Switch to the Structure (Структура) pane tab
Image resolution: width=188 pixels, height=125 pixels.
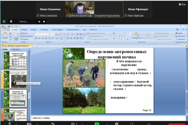pyautogui.click(x=15, y=49)
